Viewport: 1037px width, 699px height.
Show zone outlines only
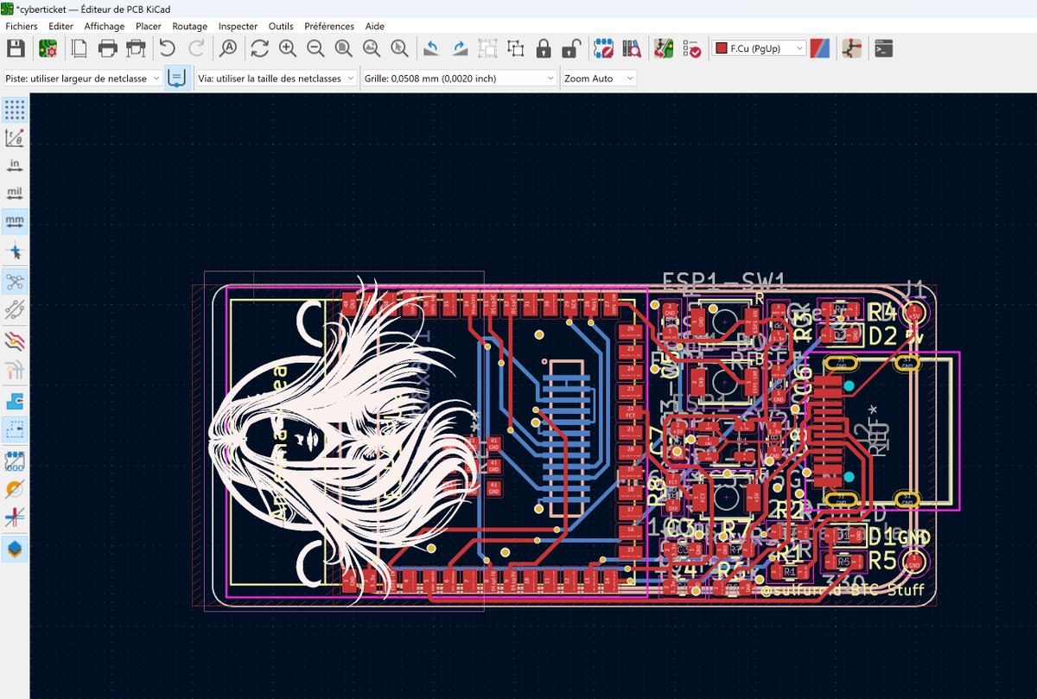(x=15, y=429)
